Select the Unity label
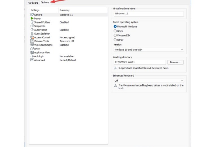 pos(37,49)
